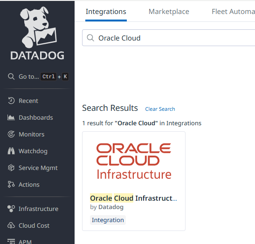Select the Monitors target icon
Screen dimensions: 255x244
11,134
